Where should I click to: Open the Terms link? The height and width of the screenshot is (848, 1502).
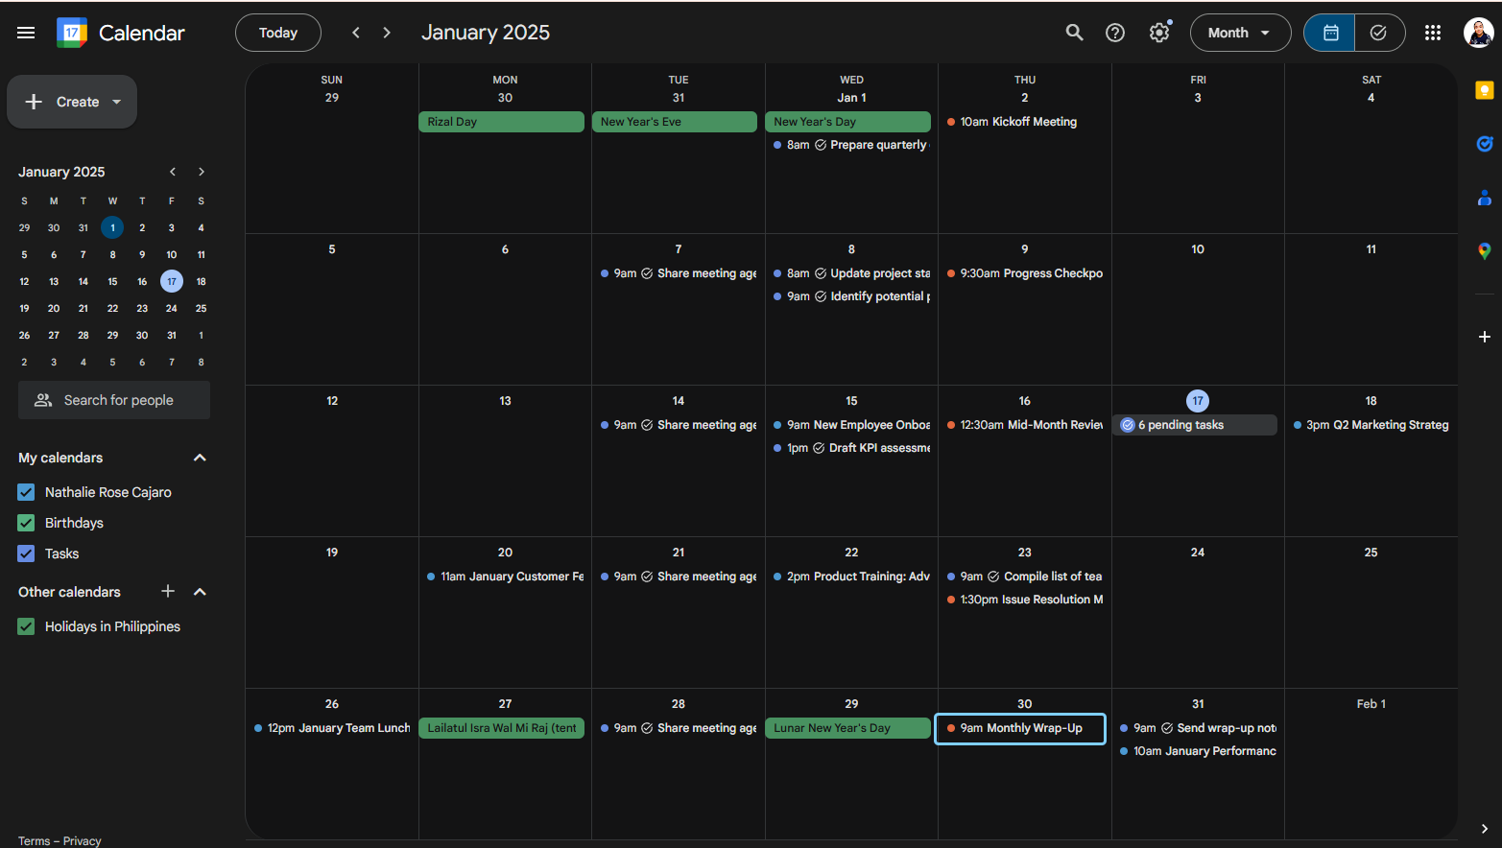(34, 841)
